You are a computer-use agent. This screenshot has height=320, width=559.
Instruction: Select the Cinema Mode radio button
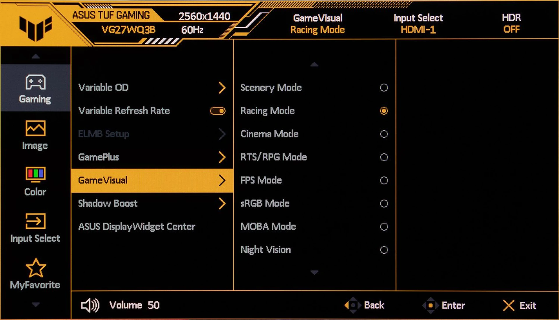coord(384,134)
